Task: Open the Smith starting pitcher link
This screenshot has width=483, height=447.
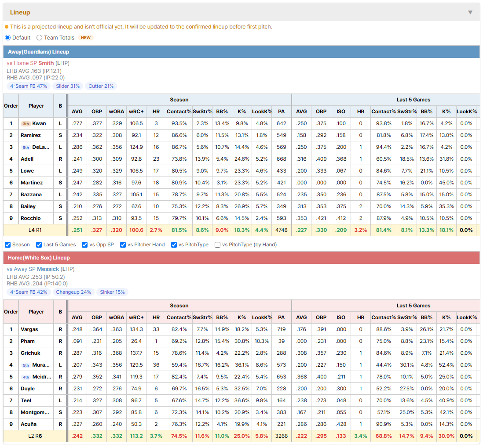Action: click(x=46, y=63)
